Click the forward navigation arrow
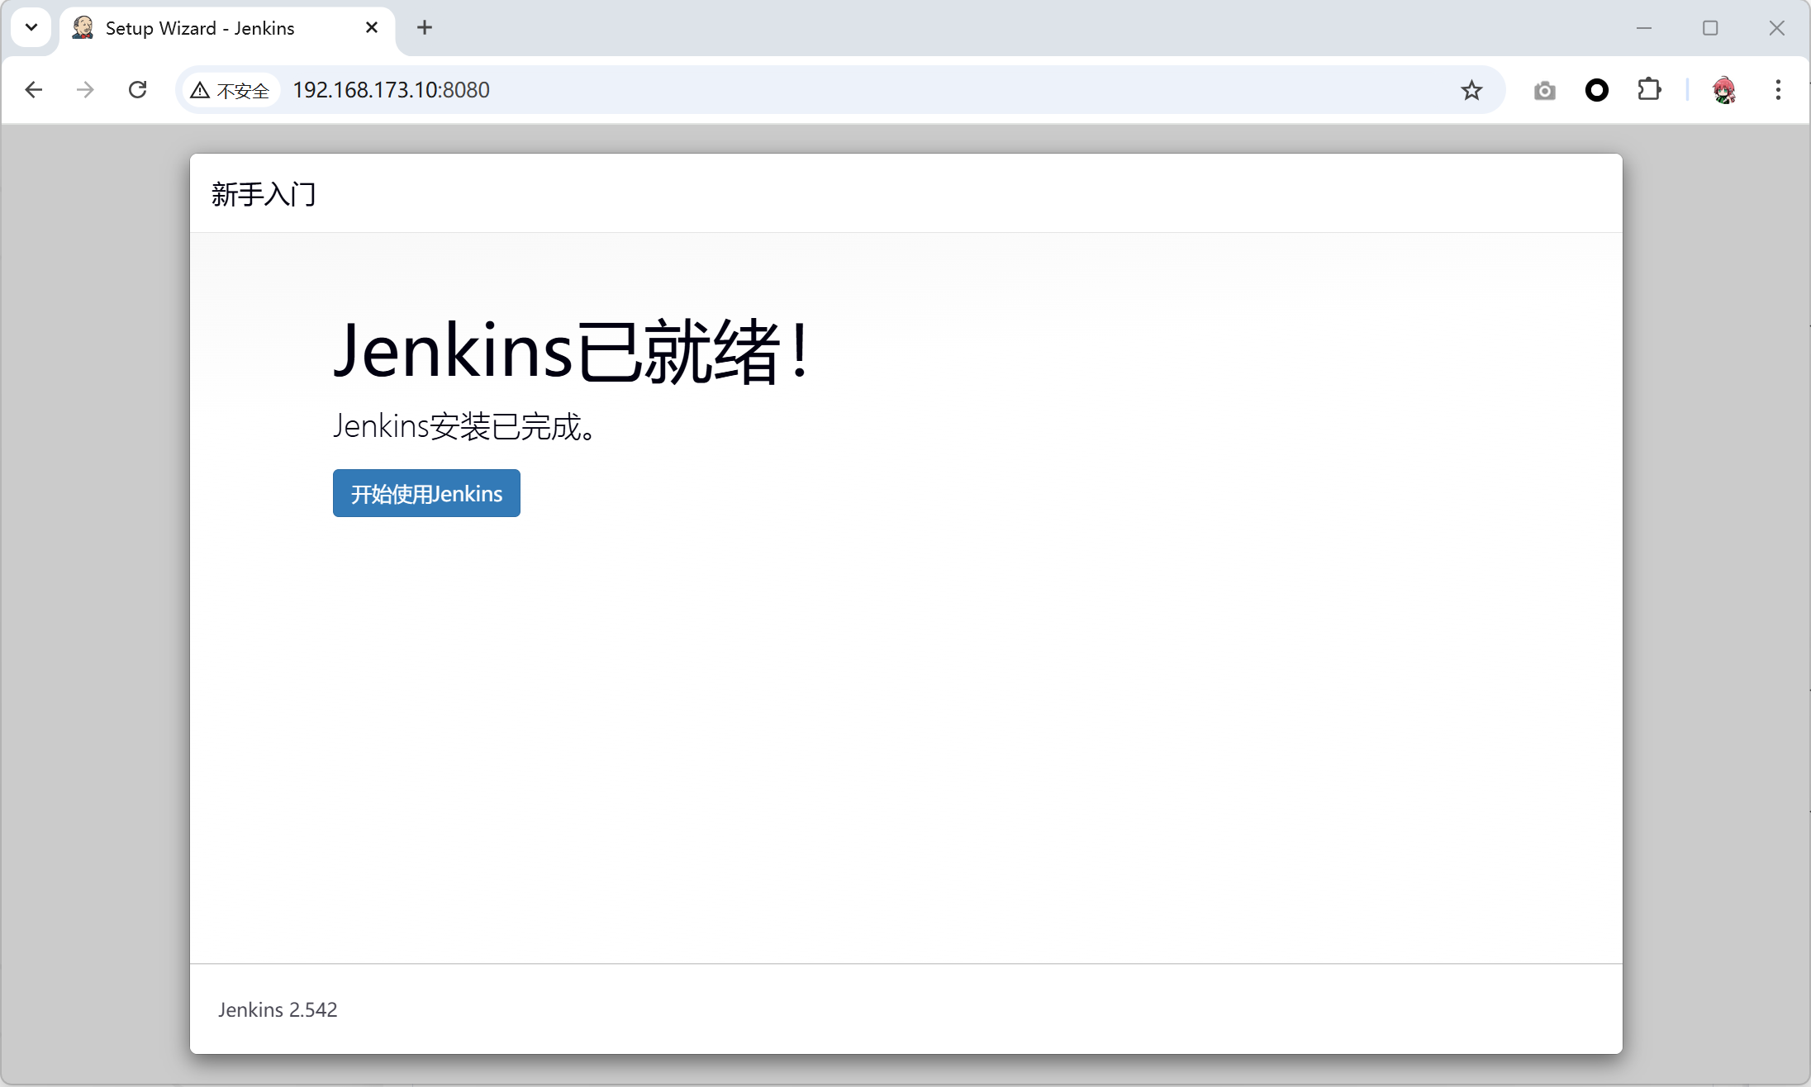Image resolution: width=1811 pixels, height=1087 pixels. [x=85, y=89]
